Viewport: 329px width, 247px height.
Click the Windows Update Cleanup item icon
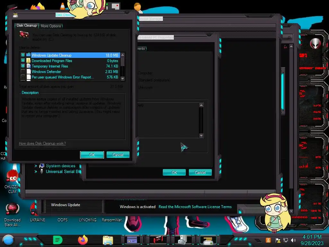click(x=29, y=55)
